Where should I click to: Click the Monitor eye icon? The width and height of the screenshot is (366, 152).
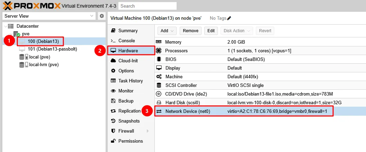click(113, 91)
